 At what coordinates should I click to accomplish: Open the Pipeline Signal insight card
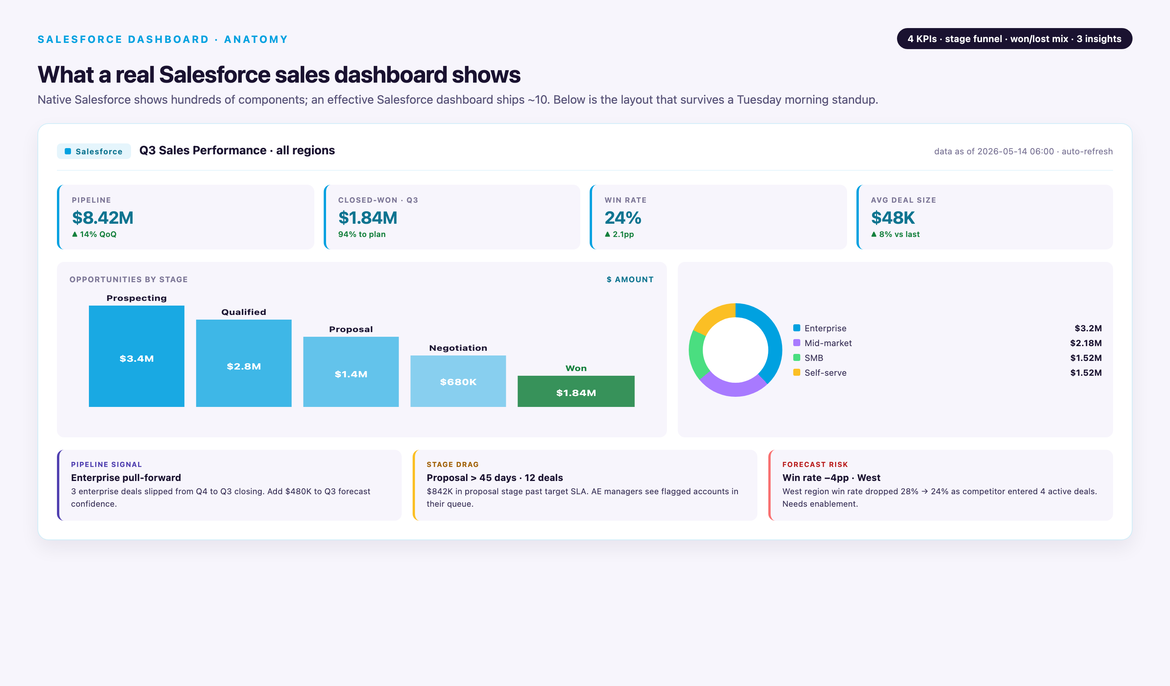point(229,485)
